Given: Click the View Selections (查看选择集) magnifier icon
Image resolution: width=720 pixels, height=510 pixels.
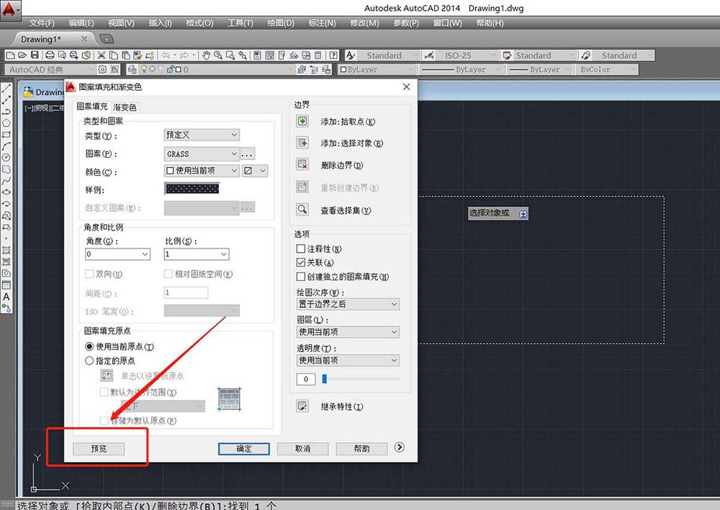Looking at the screenshot, I should pyautogui.click(x=302, y=210).
